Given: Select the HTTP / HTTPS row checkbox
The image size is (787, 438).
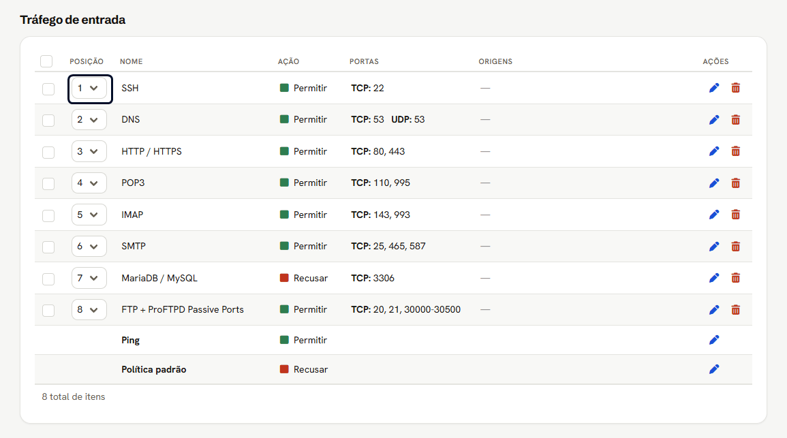Looking at the screenshot, I should 48,152.
